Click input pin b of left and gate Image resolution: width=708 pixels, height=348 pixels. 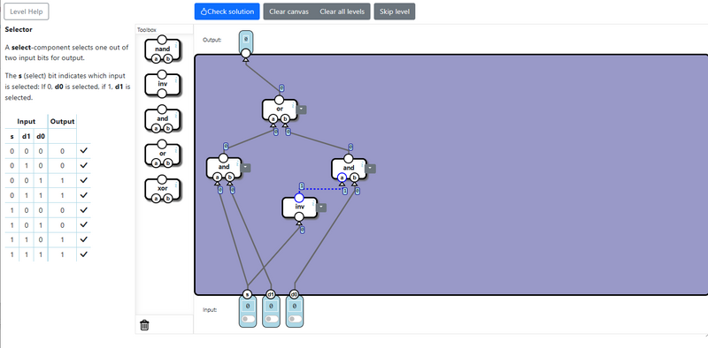coord(229,178)
